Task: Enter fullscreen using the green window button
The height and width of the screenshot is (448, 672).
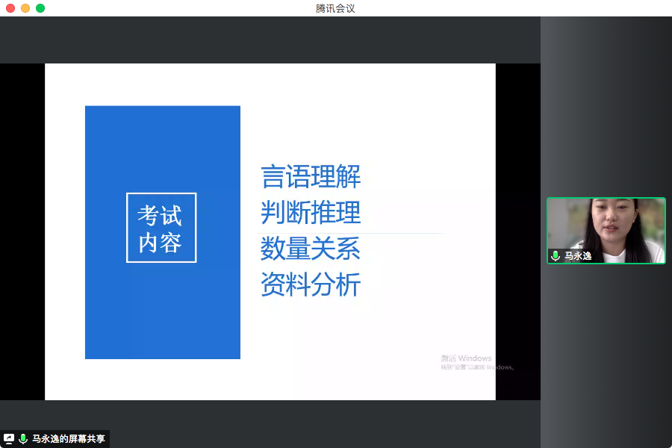Action: 40,8
